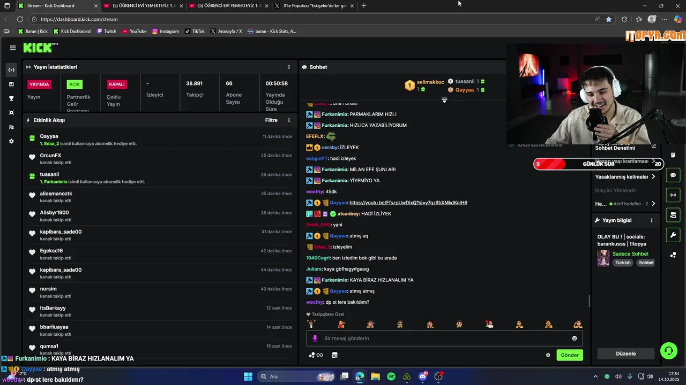686x385 pixels.
Task: Toggle the chat panel icon in right sidebar
Action: (673, 175)
